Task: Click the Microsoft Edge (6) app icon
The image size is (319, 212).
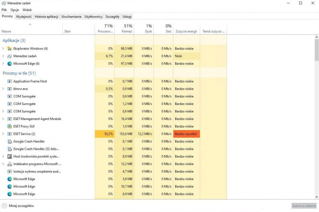Action: 10,64
